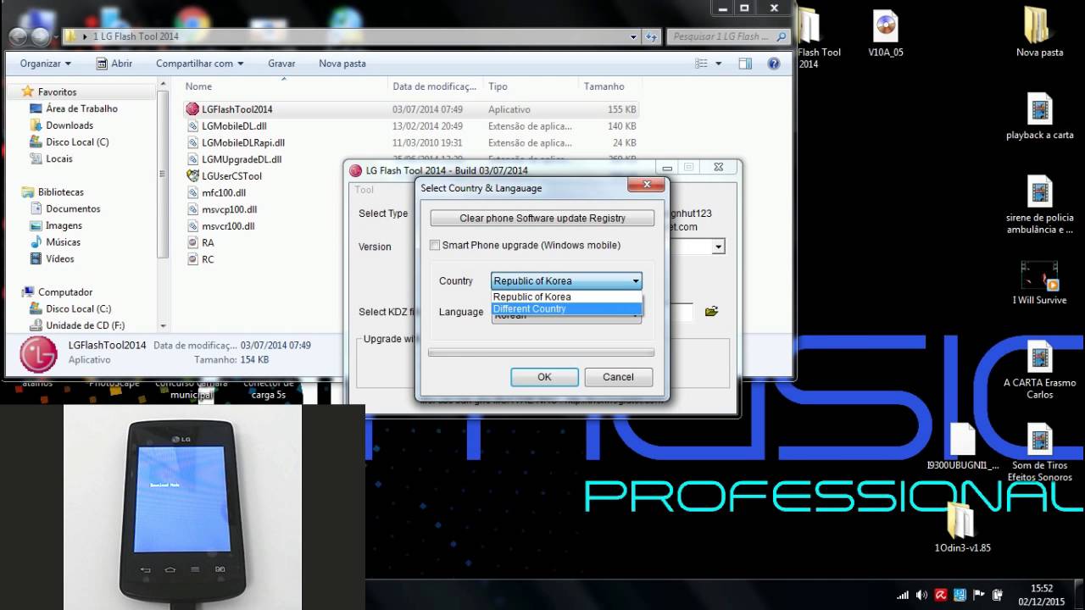The image size is (1085, 610).
Task: Open the network signal tray icon
Action: pyautogui.click(x=903, y=595)
